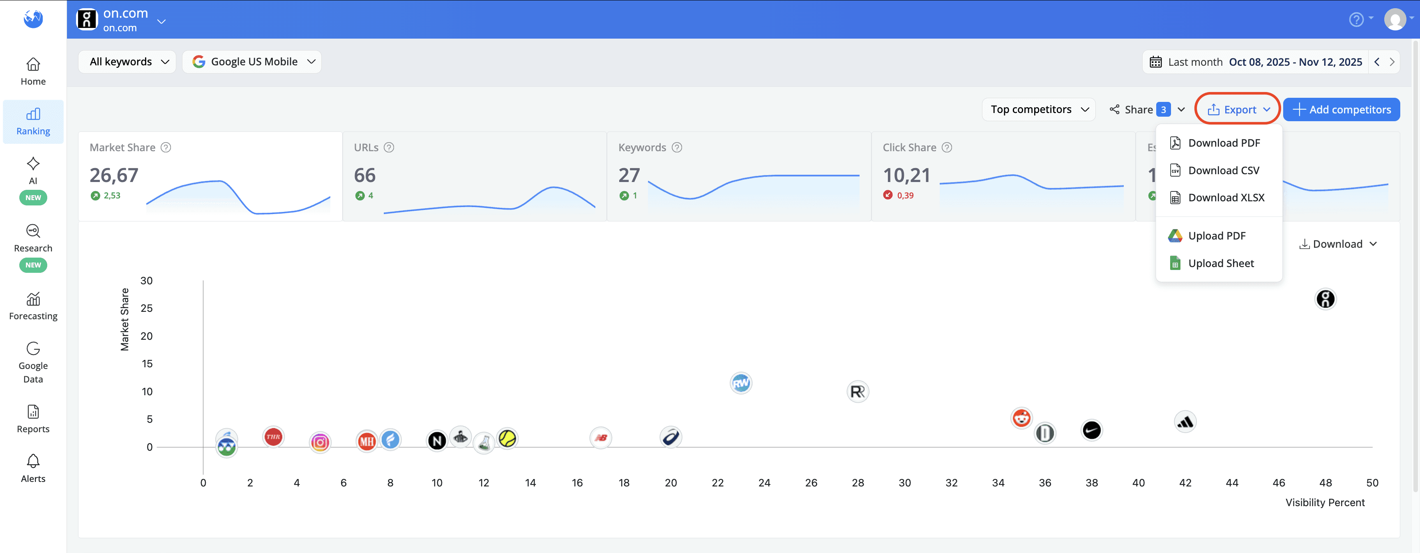The height and width of the screenshot is (553, 1420).
Task: Expand the Share options chevron
Action: coord(1181,109)
